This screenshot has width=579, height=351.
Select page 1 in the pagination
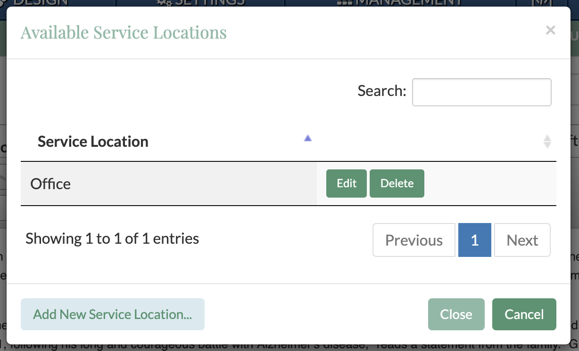(x=474, y=240)
